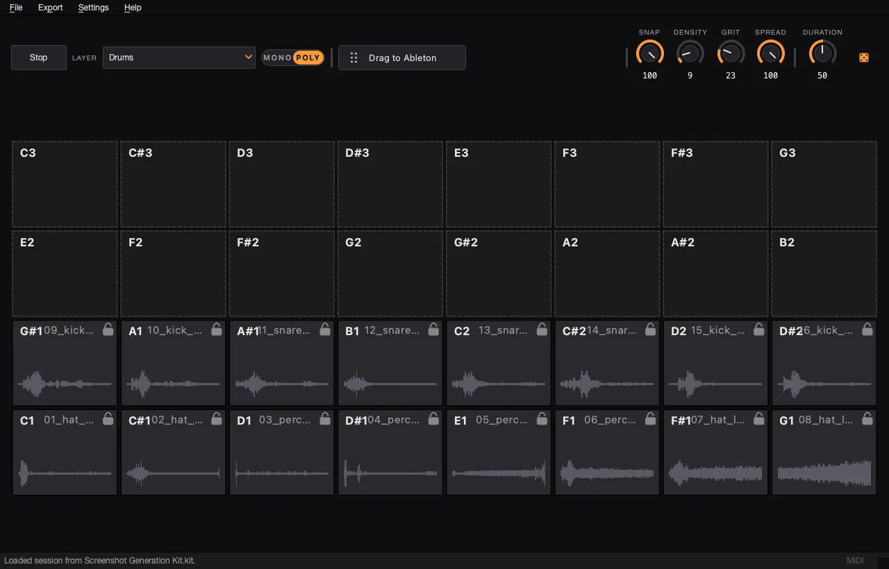Toggle the lock icon on pad C2
The image size is (889, 569).
point(542,329)
